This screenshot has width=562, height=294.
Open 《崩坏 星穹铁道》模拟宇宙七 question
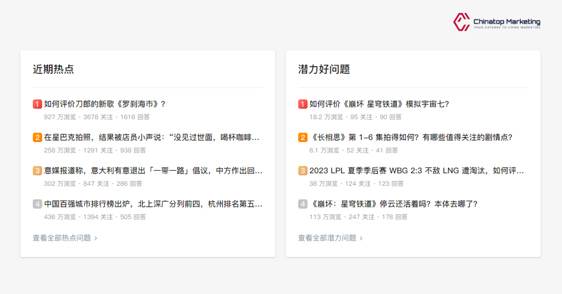(379, 104)
